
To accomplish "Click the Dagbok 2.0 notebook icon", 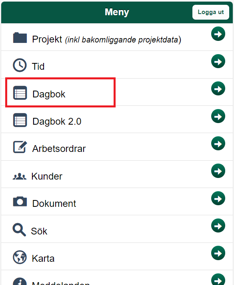I will (20, 120).
